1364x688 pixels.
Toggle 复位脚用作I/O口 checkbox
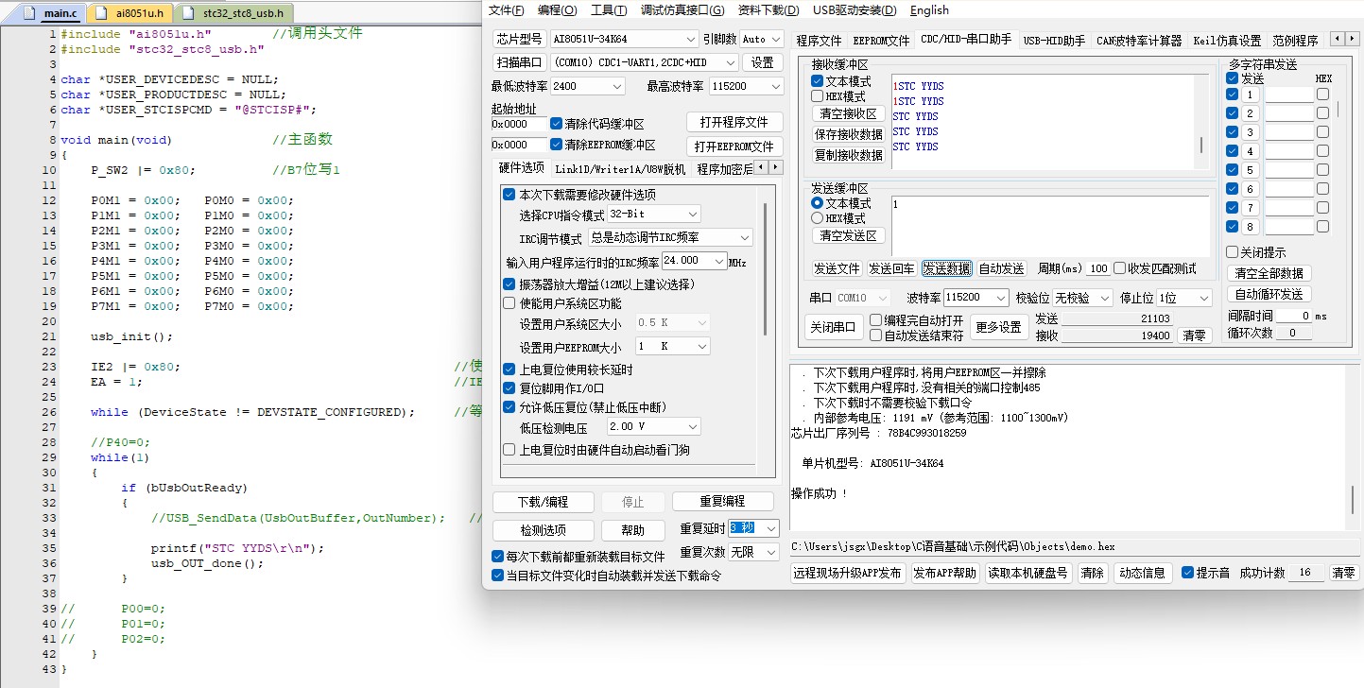tap(509, 388)
